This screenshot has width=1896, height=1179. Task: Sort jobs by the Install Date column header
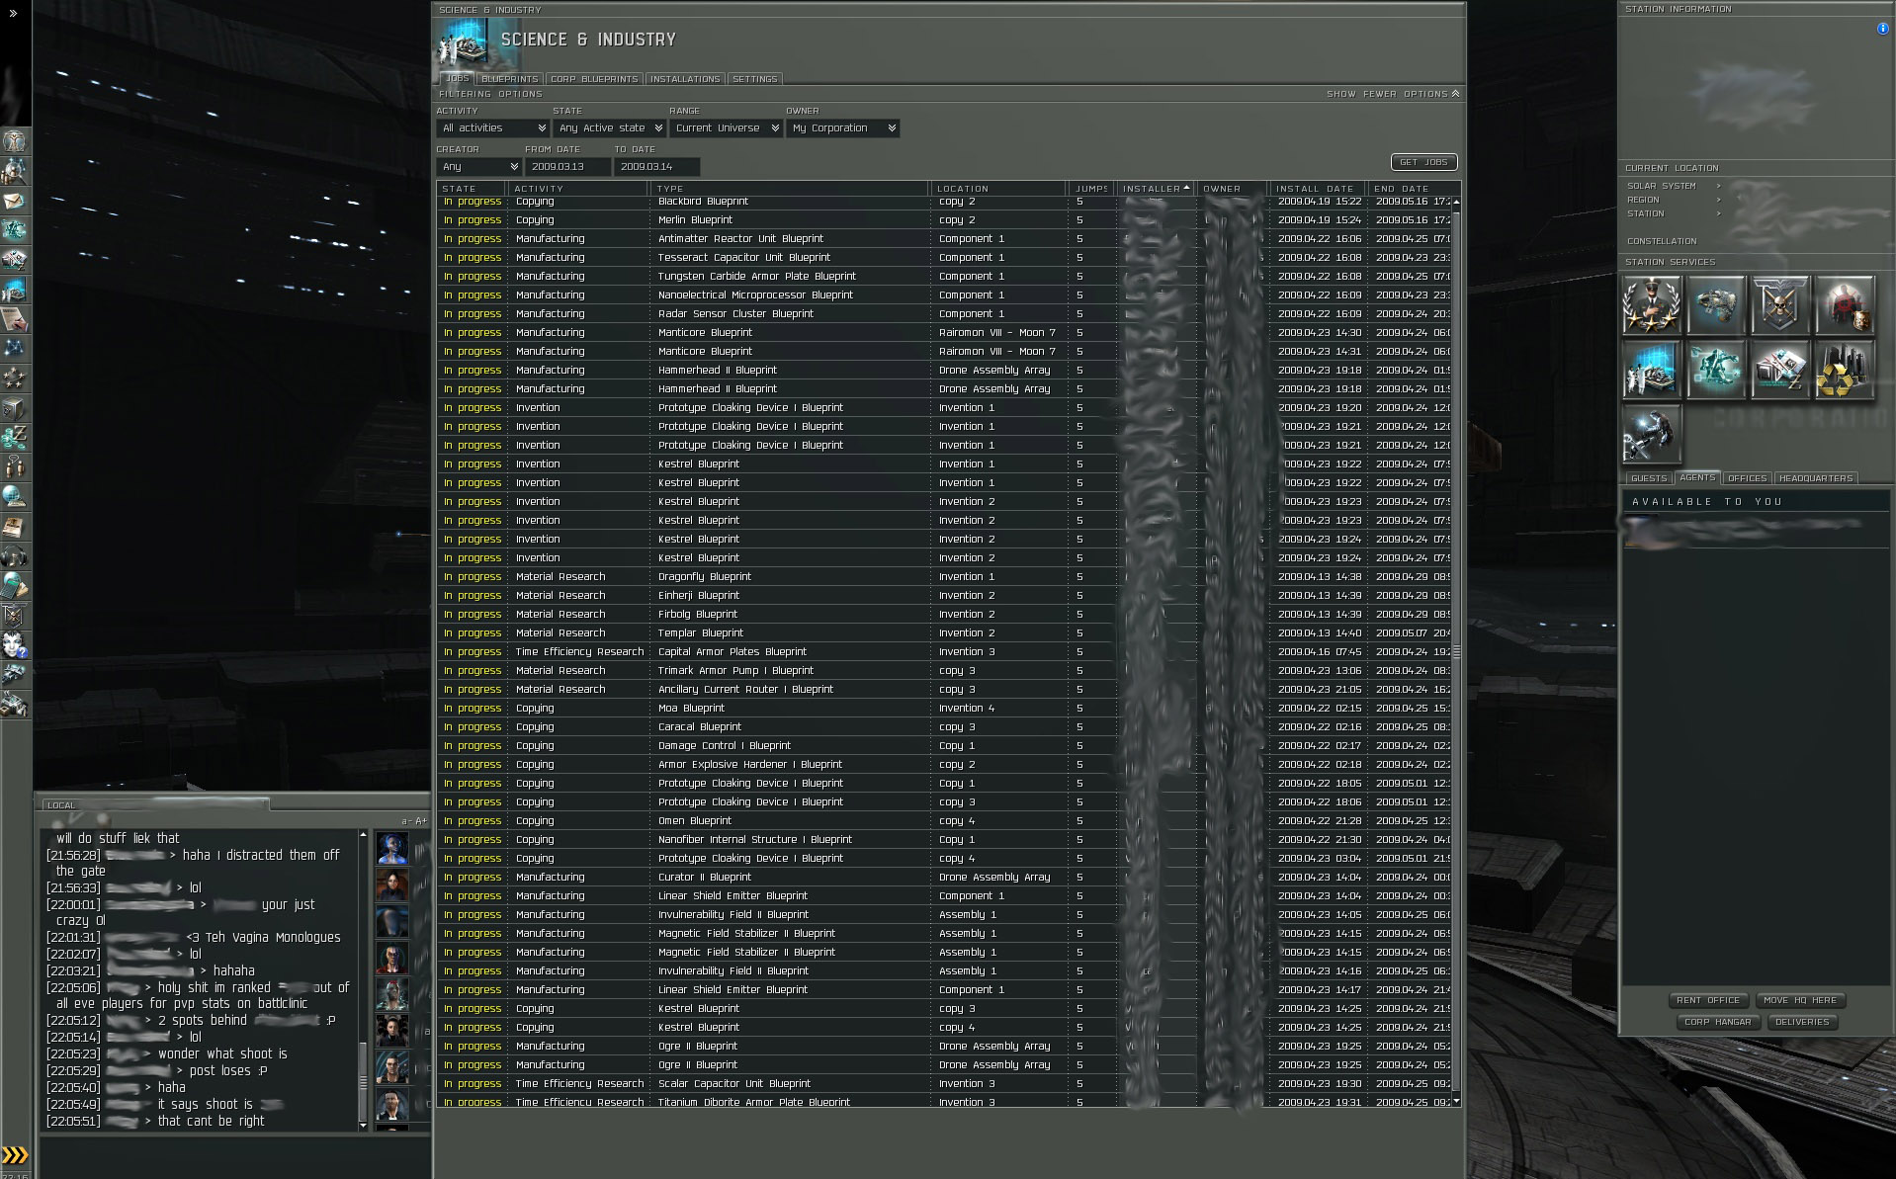click(x=1318, y=189)
